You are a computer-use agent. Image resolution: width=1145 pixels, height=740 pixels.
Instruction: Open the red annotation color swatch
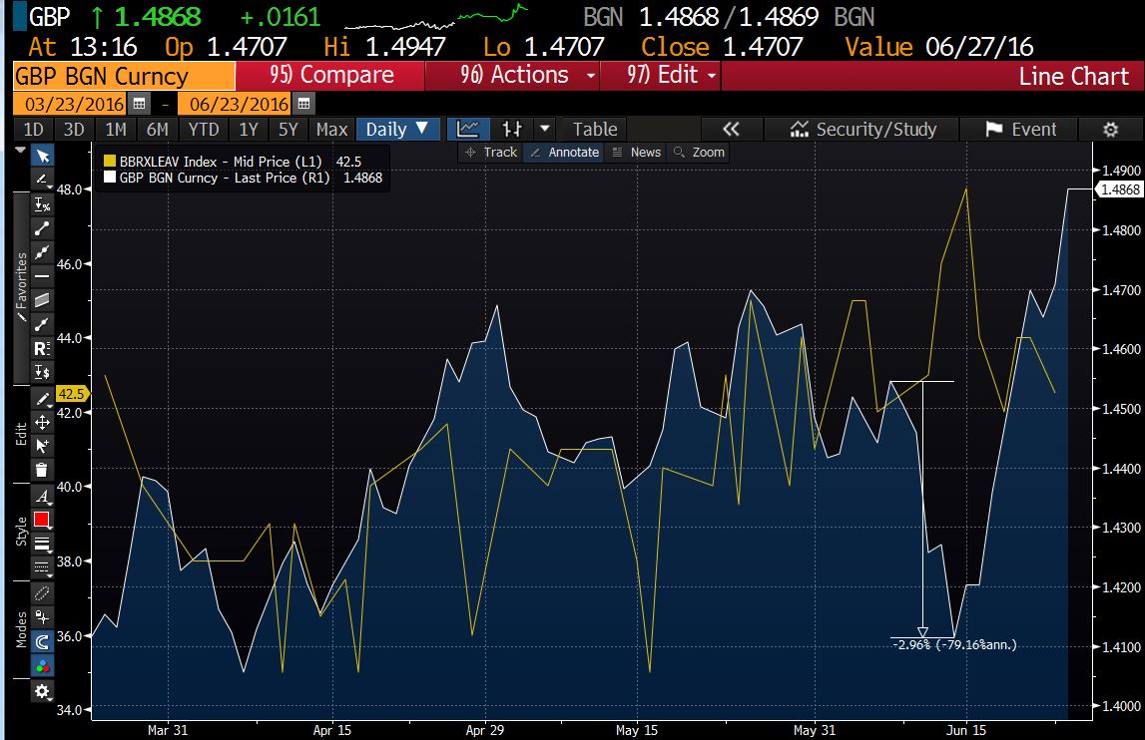pos(42,520)
